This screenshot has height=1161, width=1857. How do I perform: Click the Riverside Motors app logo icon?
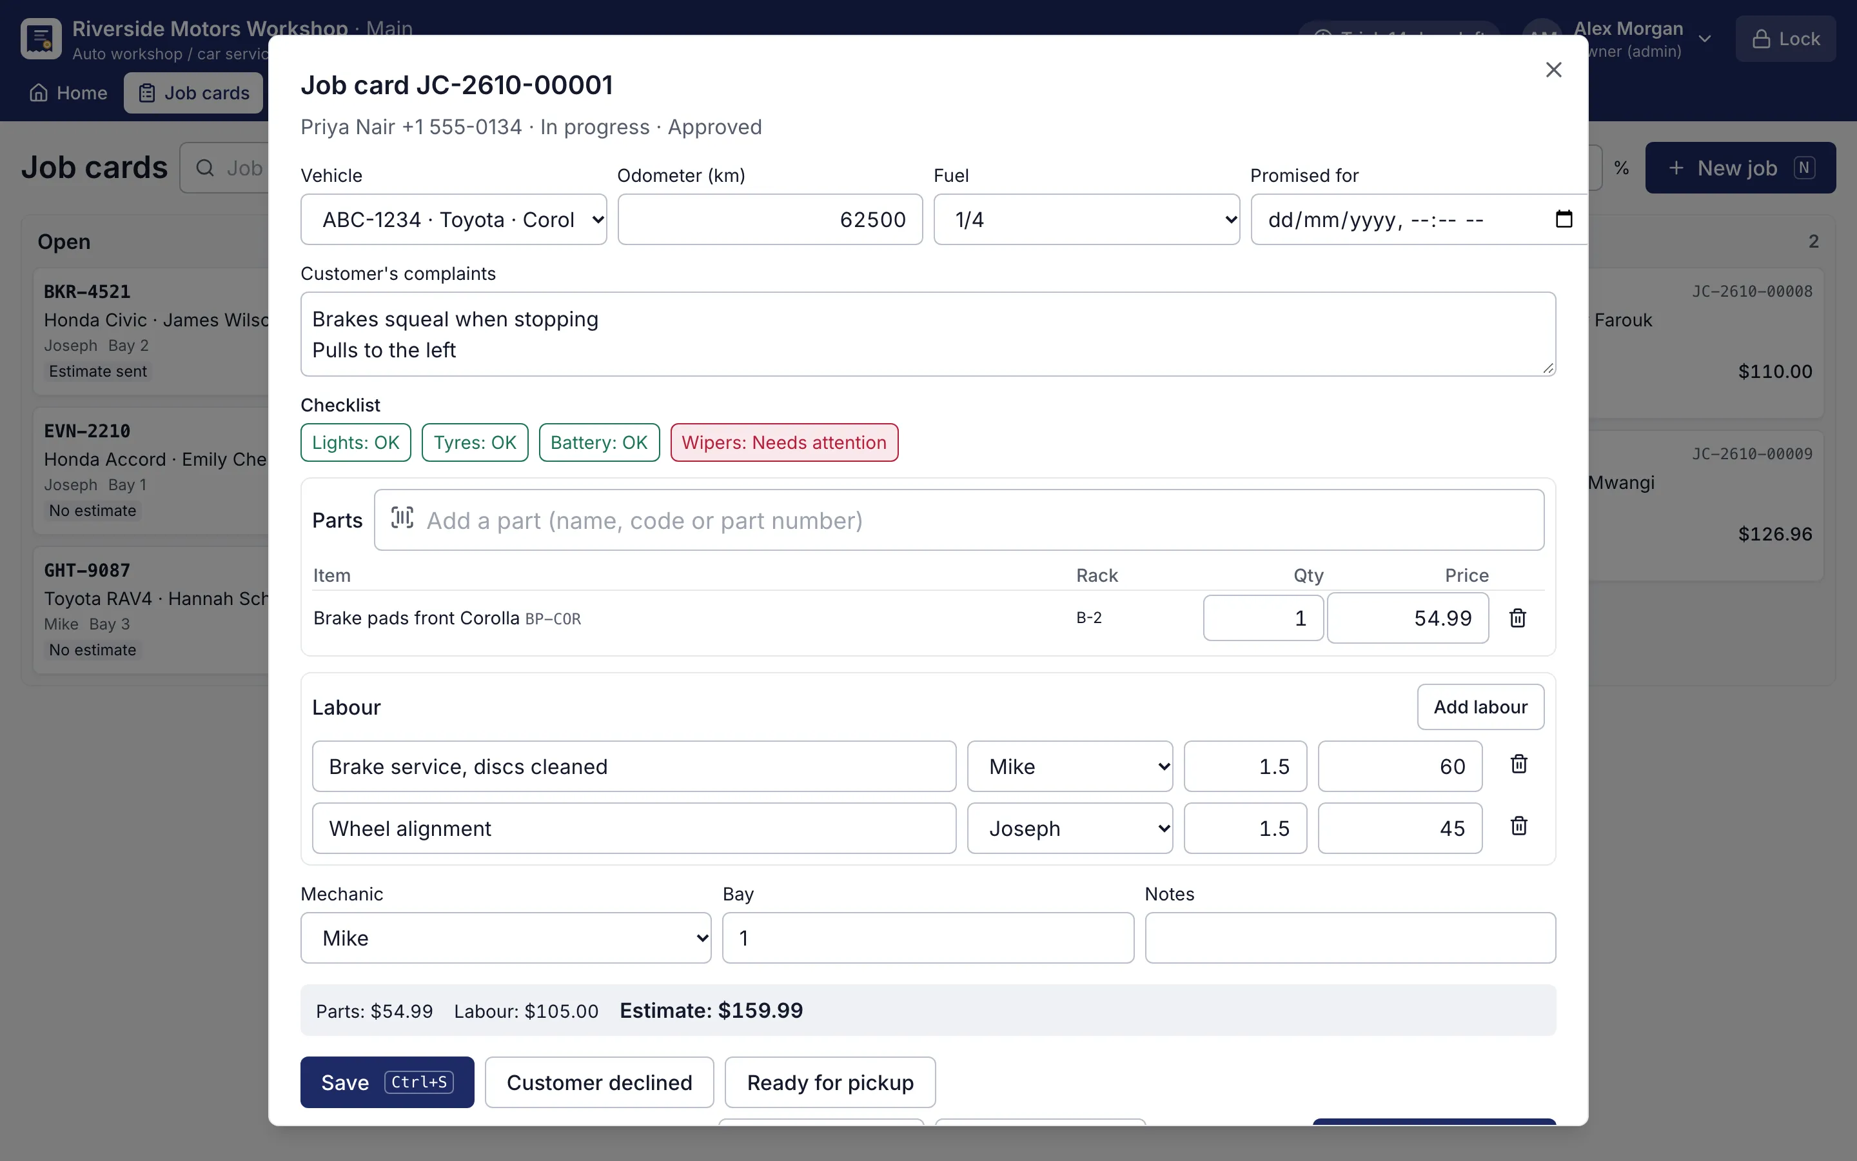41,39
